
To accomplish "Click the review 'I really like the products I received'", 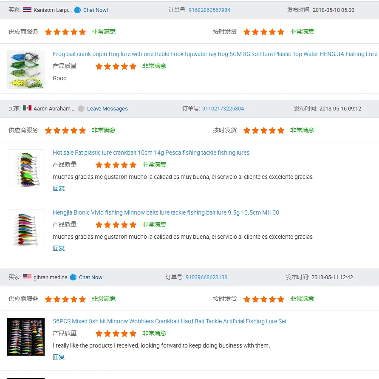I will click(x=161, y=345).
